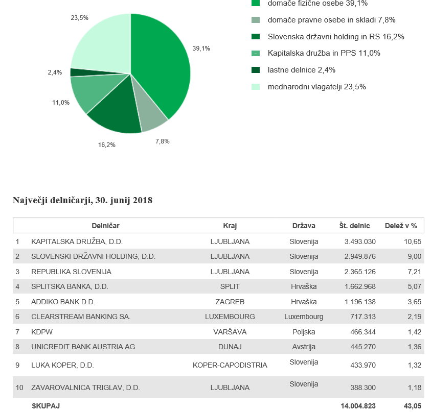The height and width of the screenshot is (412, 432).
Task: Click the heading 'Največji delničarji, 30. junij 2018'
Action: point(82,200)
